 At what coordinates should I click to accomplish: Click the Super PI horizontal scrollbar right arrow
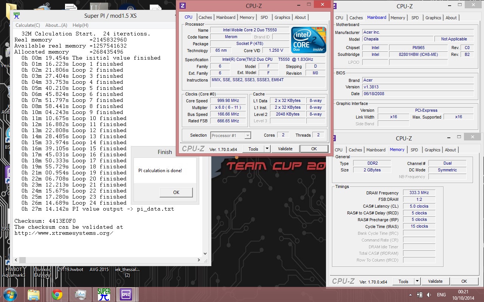coord(199,260)
